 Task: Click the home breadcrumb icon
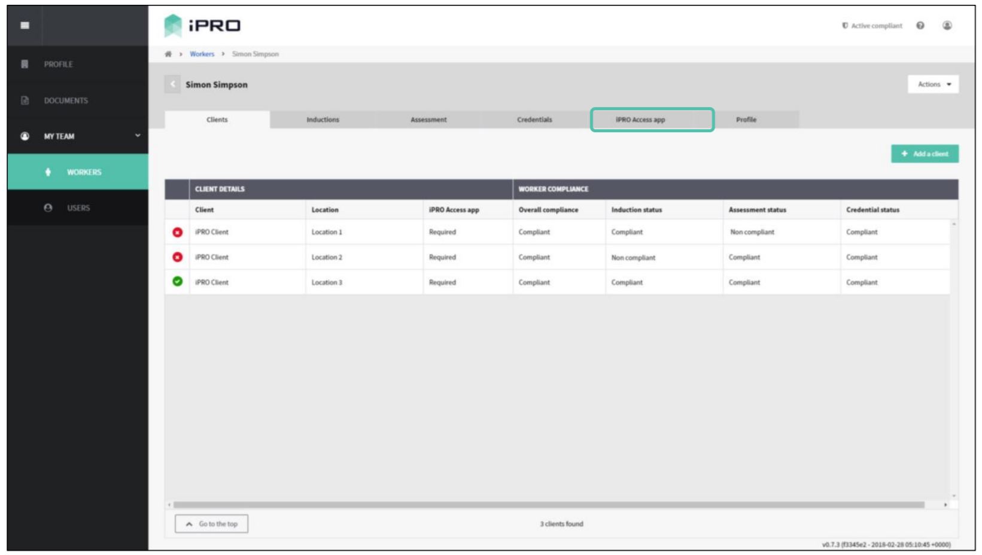pos(168,54)
